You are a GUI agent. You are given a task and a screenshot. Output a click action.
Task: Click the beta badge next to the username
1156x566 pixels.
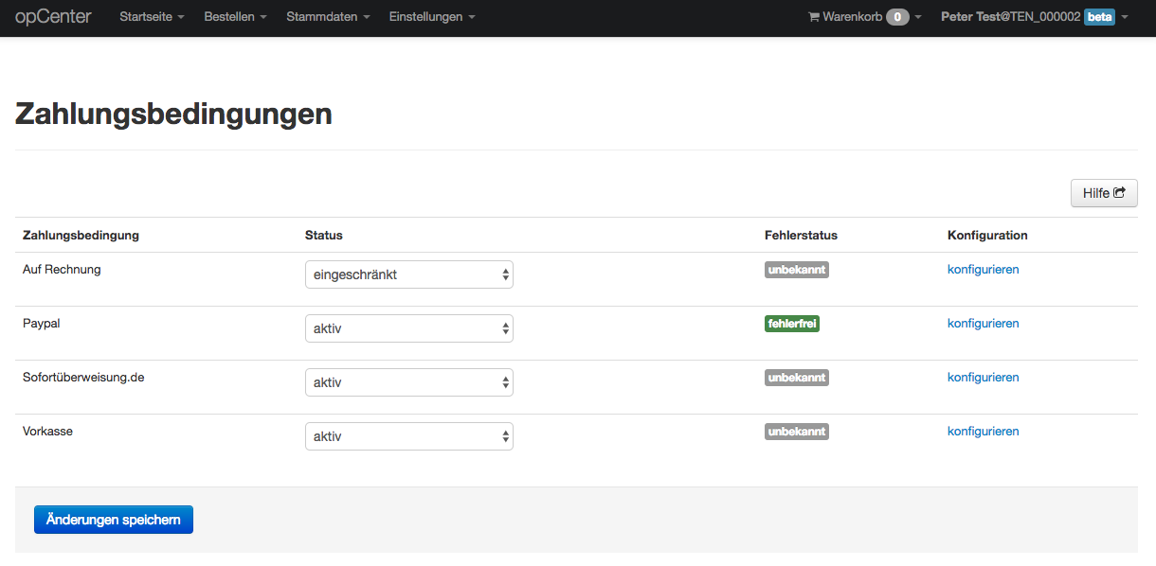tap(1099, 16)
